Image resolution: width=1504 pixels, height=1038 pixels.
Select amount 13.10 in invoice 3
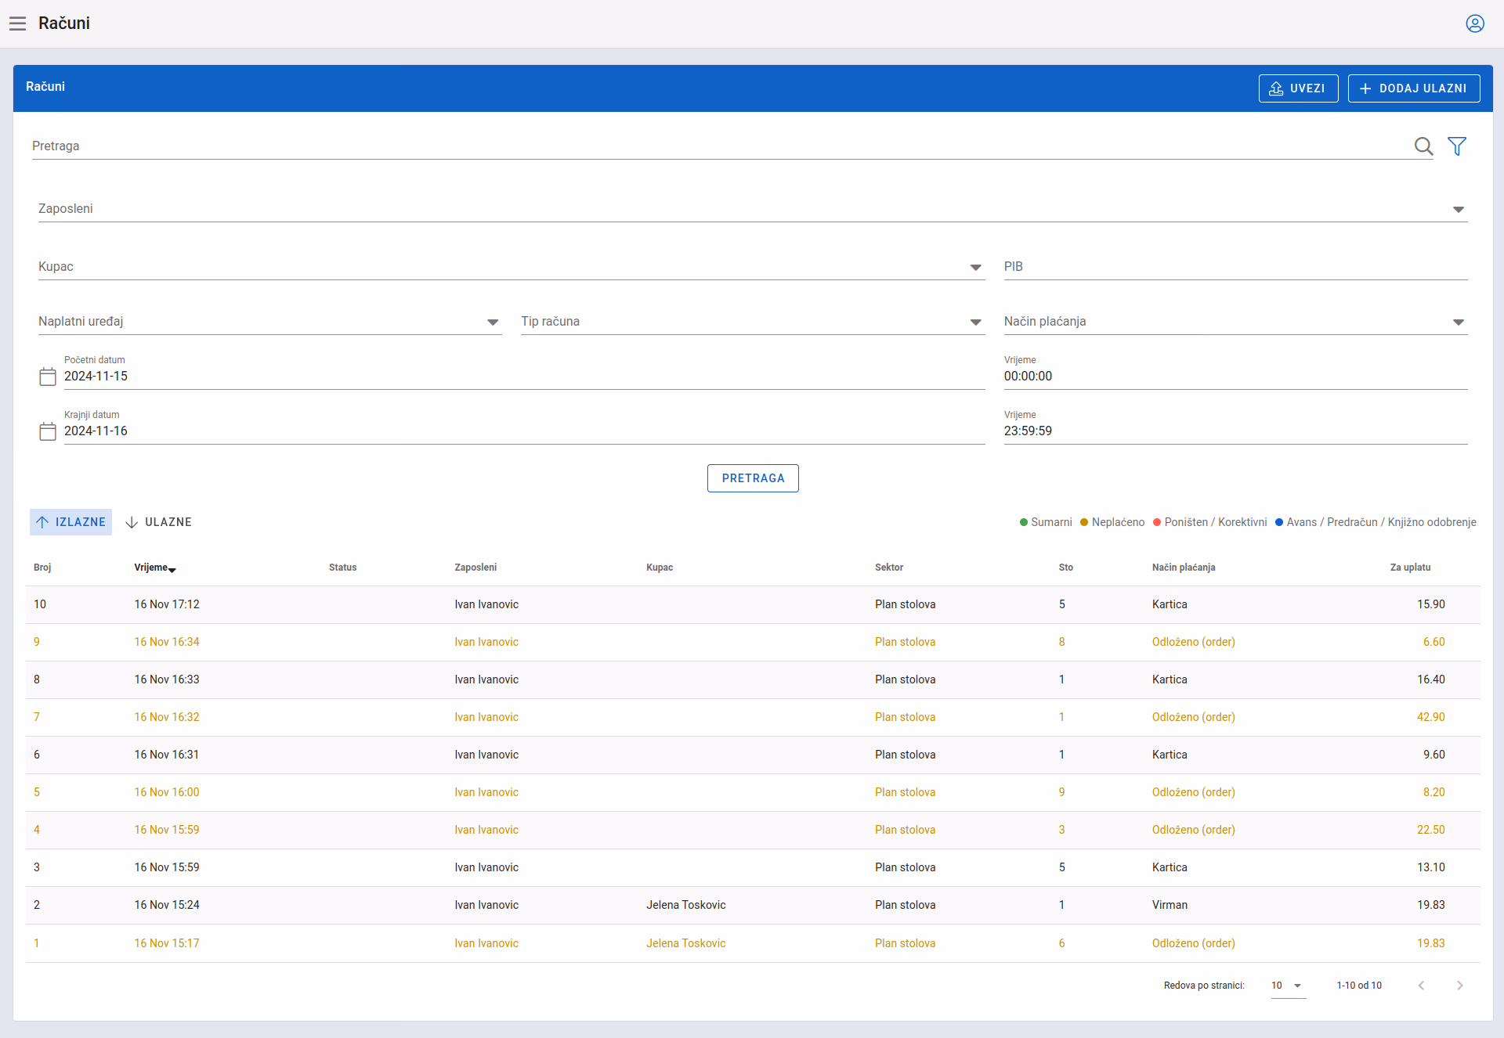tap(1430, 867)
